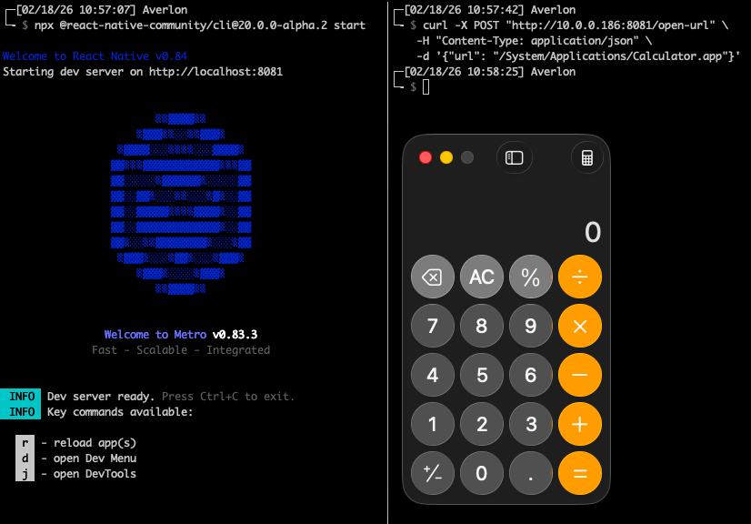Image resolution: width=751 pixels, height=524 pixels.
Task: Open the calculator mode switcher
Action: [586, 156]
